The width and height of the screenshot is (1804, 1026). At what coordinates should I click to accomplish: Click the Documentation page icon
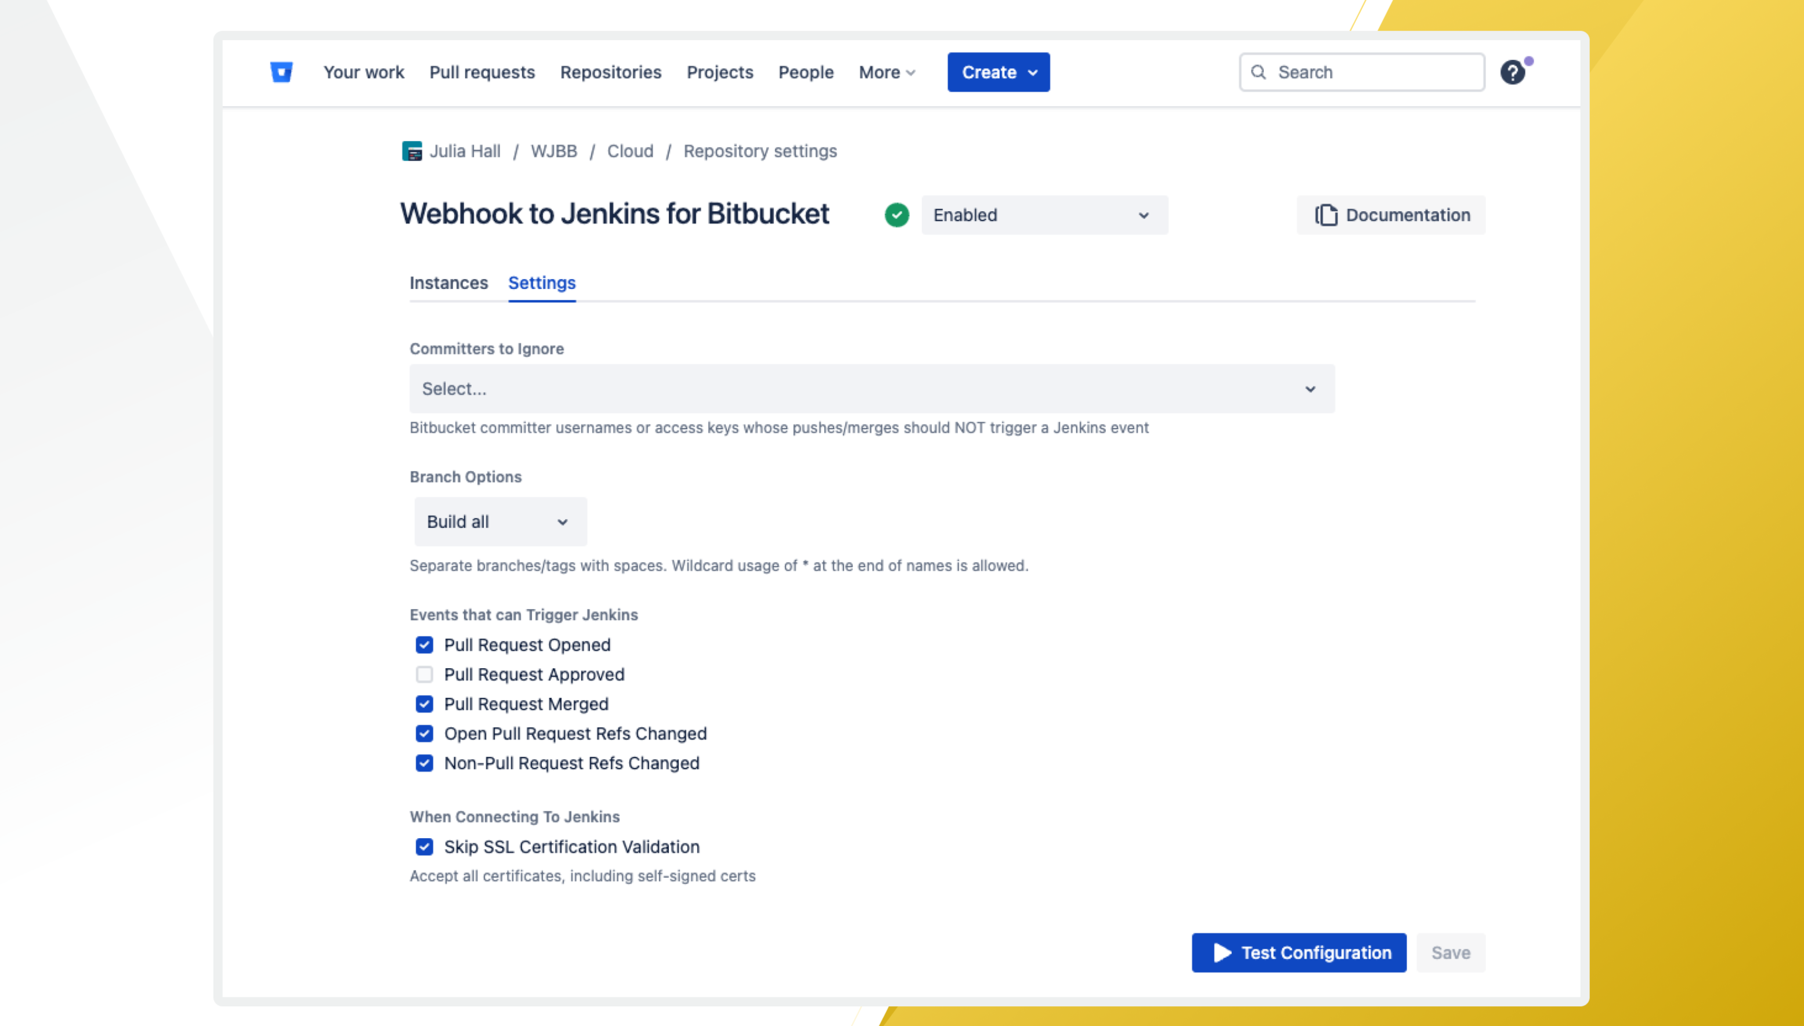click(1325, 215)
